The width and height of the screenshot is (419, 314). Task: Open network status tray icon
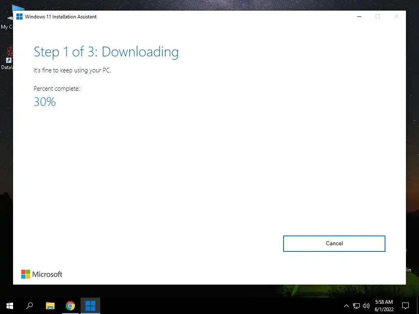point(356,306)
